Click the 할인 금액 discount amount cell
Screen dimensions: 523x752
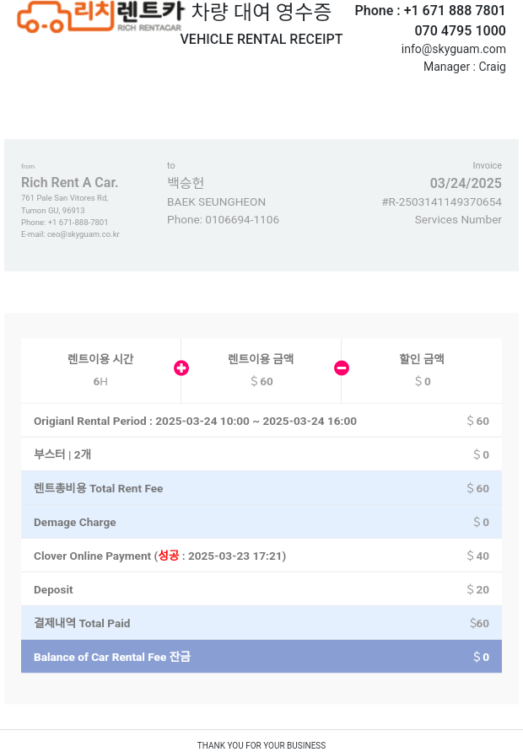coord(422,370)
